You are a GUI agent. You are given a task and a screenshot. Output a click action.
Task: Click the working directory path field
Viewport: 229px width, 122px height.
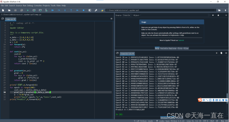160,10
